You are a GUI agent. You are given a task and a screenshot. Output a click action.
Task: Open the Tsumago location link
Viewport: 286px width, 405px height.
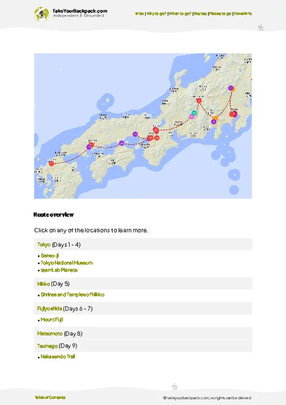(47, 346)
